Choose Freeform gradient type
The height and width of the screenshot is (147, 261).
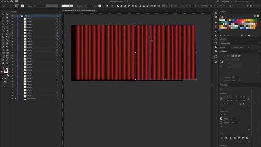click(x=239, y=56)
